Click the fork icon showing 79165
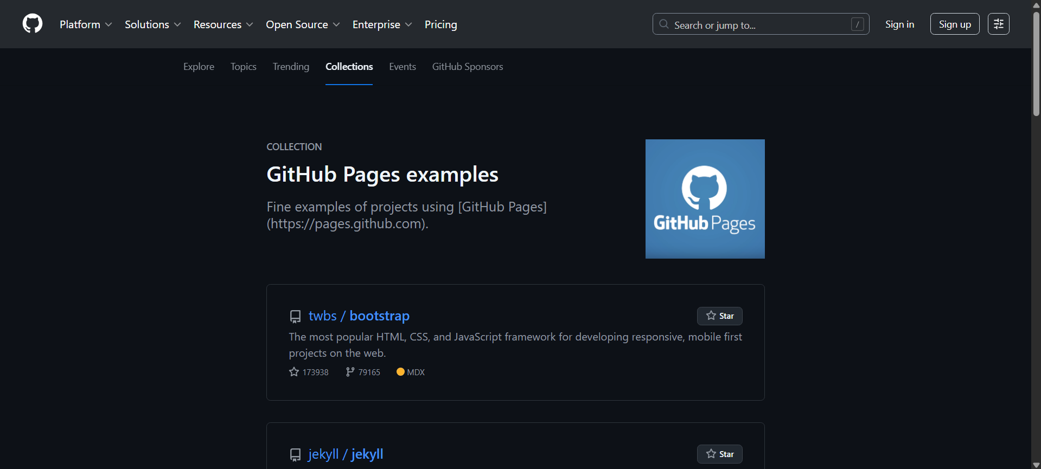The height and width of the screenshot is (469, 1041). (x=350, y=372)
